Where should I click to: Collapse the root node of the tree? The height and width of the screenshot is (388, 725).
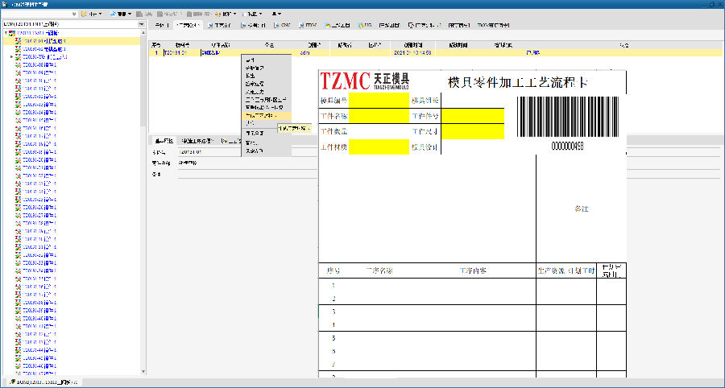5,34
